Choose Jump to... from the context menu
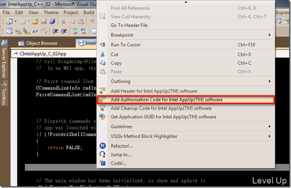This screenshot has height=188, width=291. tap(186, 155)
